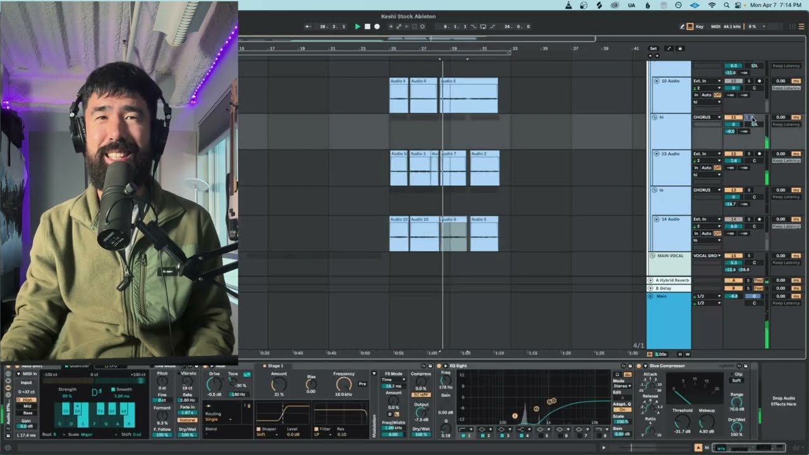
Task: Click EQ Eight band 8 filter type icon
Action: tap(600, 430)
